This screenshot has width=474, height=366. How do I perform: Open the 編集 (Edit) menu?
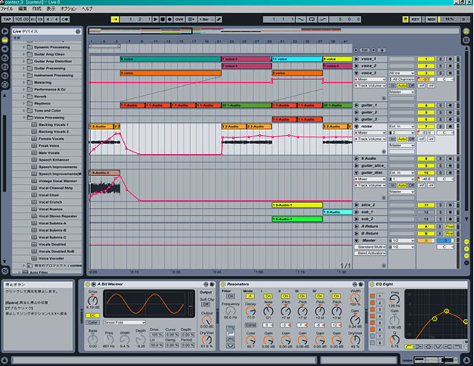click(23, 9)
